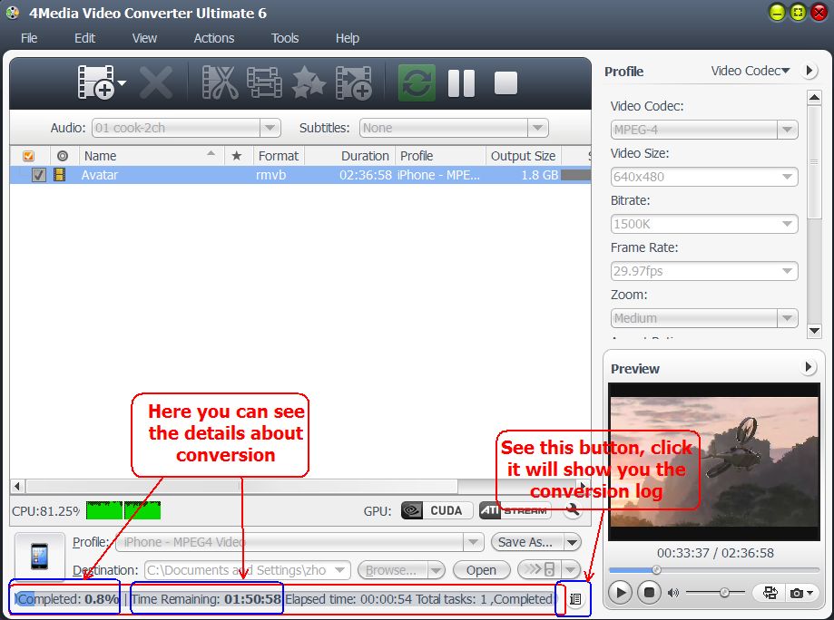Image resolution: width=834 pixels, height=620 pixels.
Task: Open the Edit menu
Action: [x=84, y=38]
